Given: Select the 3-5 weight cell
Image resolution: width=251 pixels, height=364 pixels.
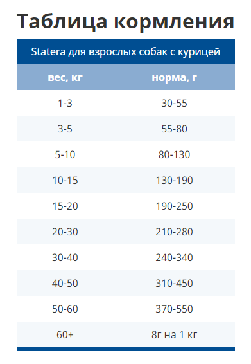Looking at the screenshot, I should click(x=65, y=129).
